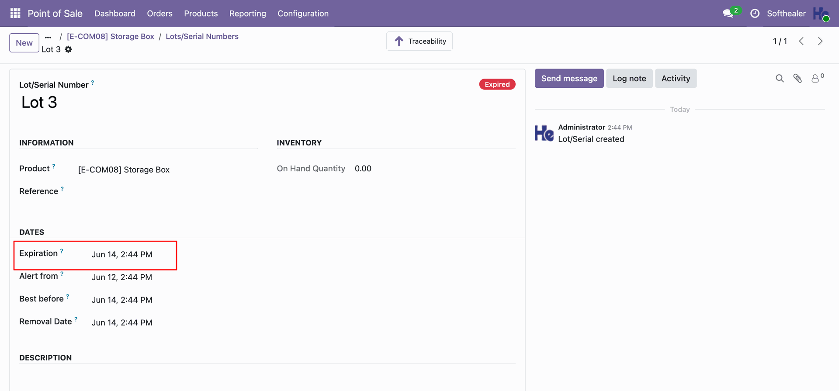Edit the Removal Date field

pos(122,322)
